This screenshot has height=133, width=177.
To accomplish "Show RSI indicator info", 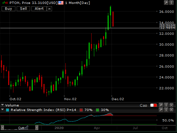I will pyautogui.click(x=166, y=110).
